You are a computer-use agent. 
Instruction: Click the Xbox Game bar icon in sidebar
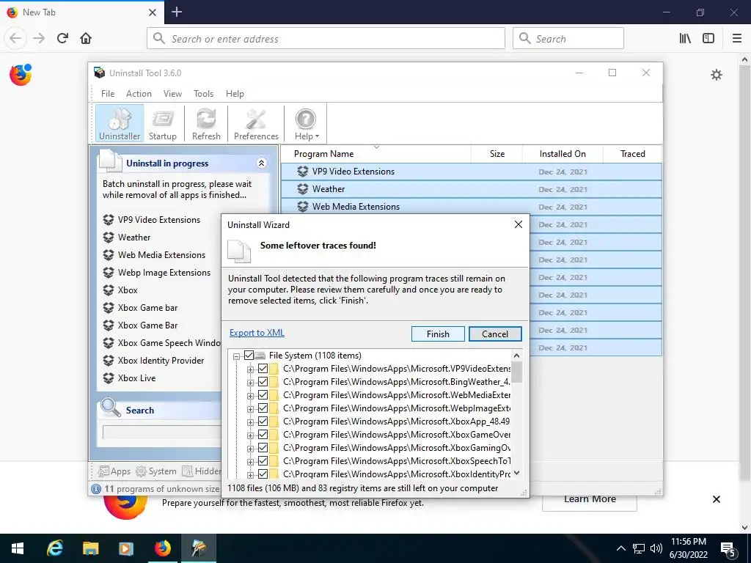(109, 308)
